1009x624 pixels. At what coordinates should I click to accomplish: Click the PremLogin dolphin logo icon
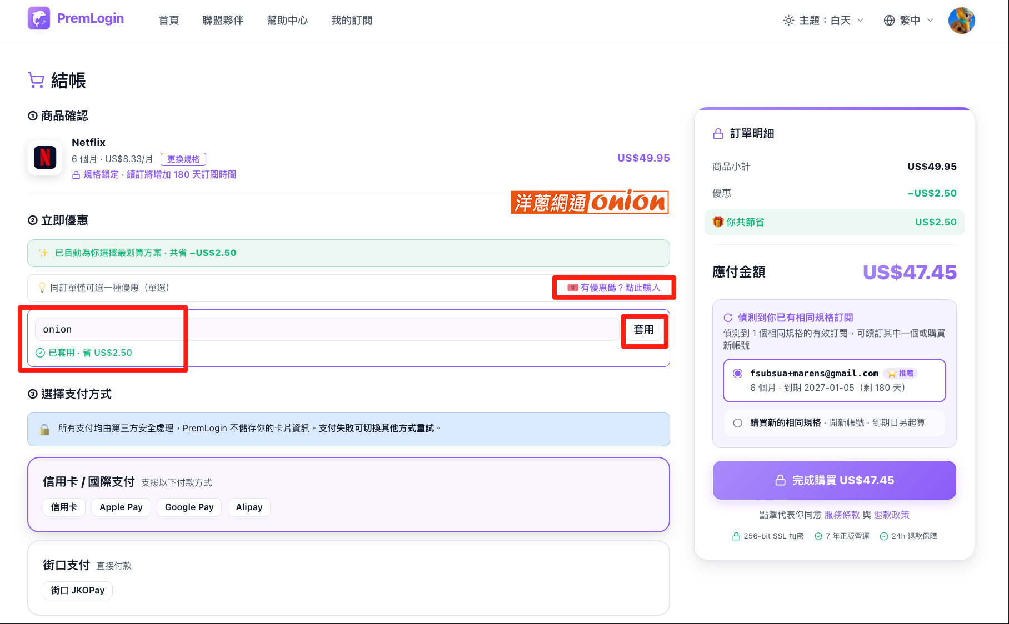point(39,19)
